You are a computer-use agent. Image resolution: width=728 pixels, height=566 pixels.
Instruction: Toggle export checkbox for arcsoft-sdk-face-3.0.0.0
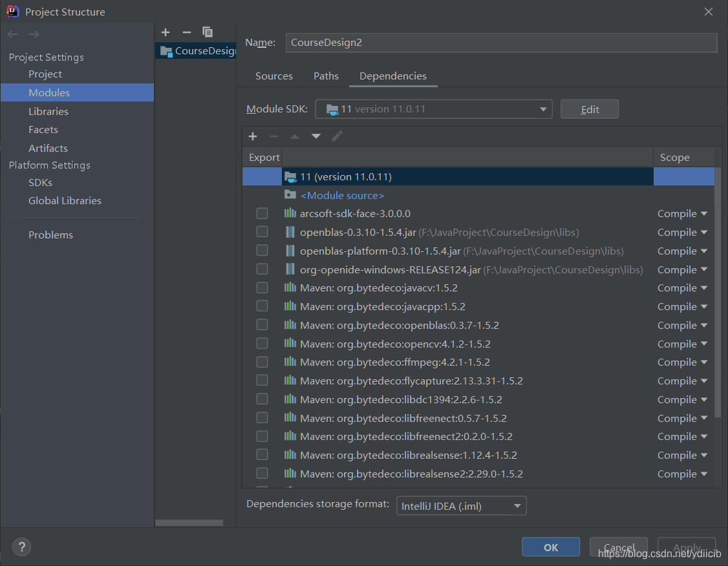coord(262,213)
